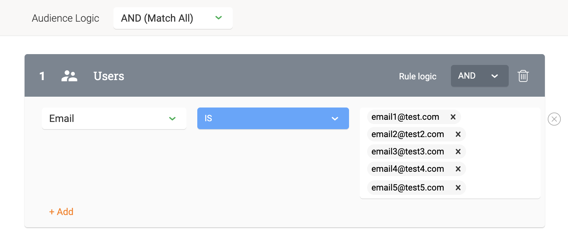Viewport: 568px width, 241px height.
Task: Open the IS operator dropdown
Action: click(273, 118)
